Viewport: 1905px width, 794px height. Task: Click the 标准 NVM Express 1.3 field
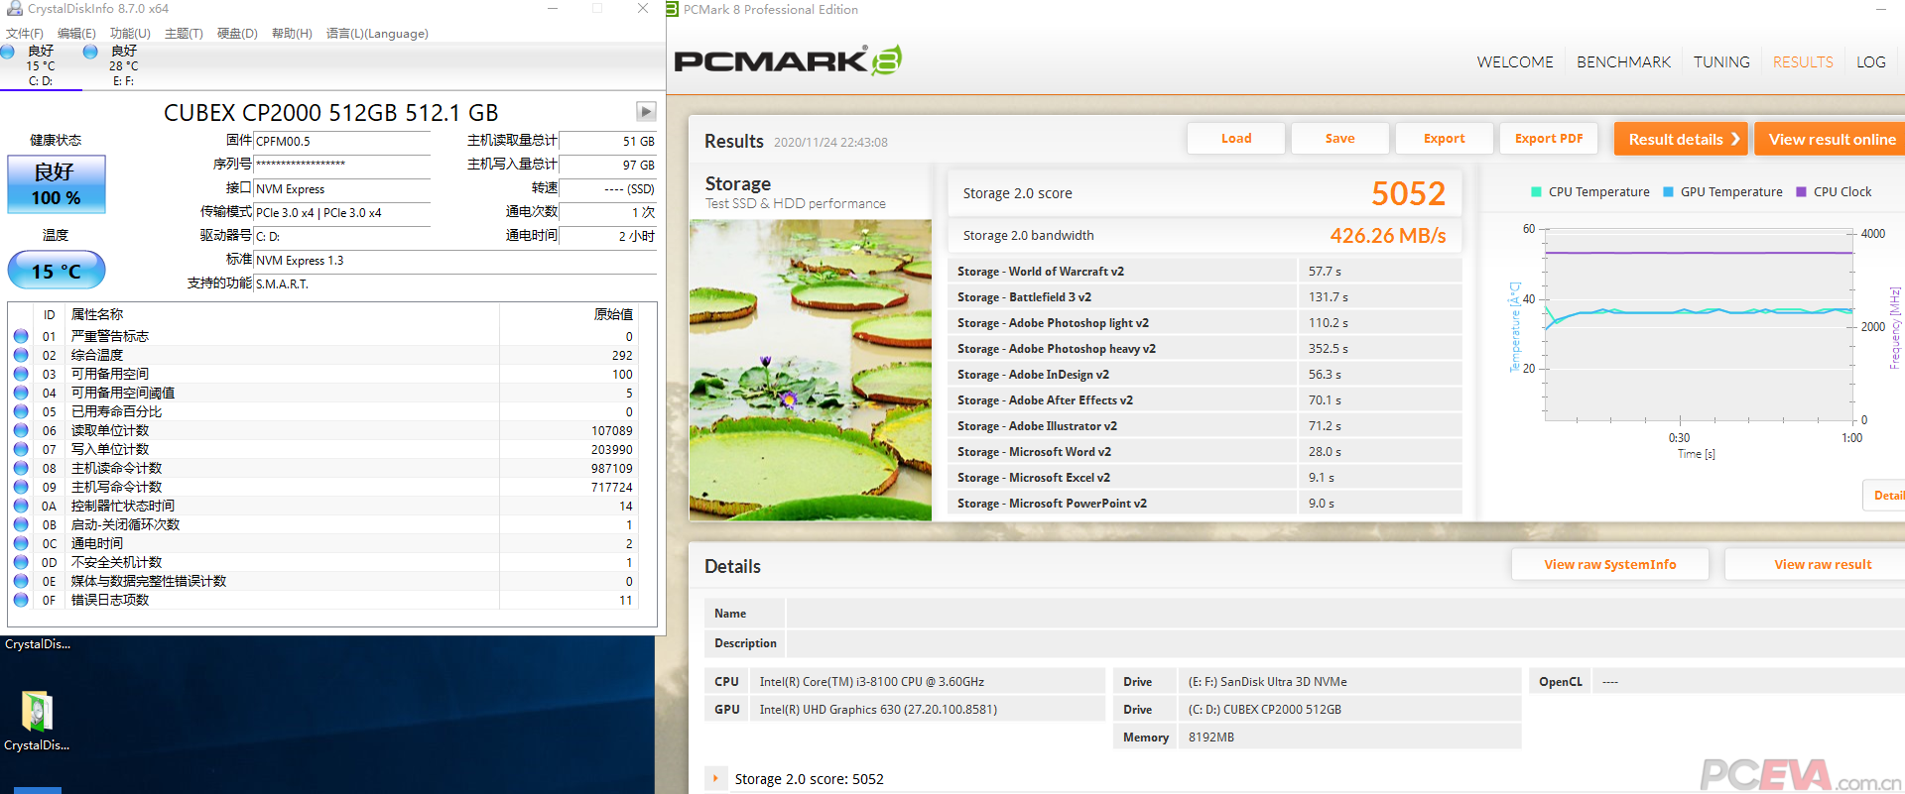(x=455, y=261)
